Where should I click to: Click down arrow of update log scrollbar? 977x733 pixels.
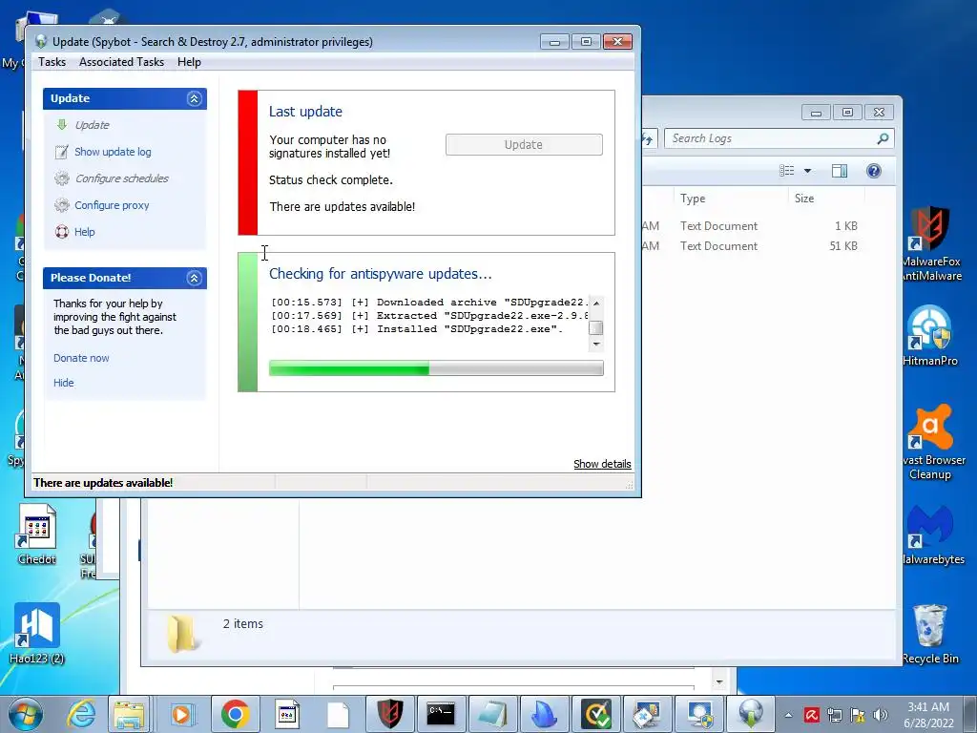[x=596, y=344]
